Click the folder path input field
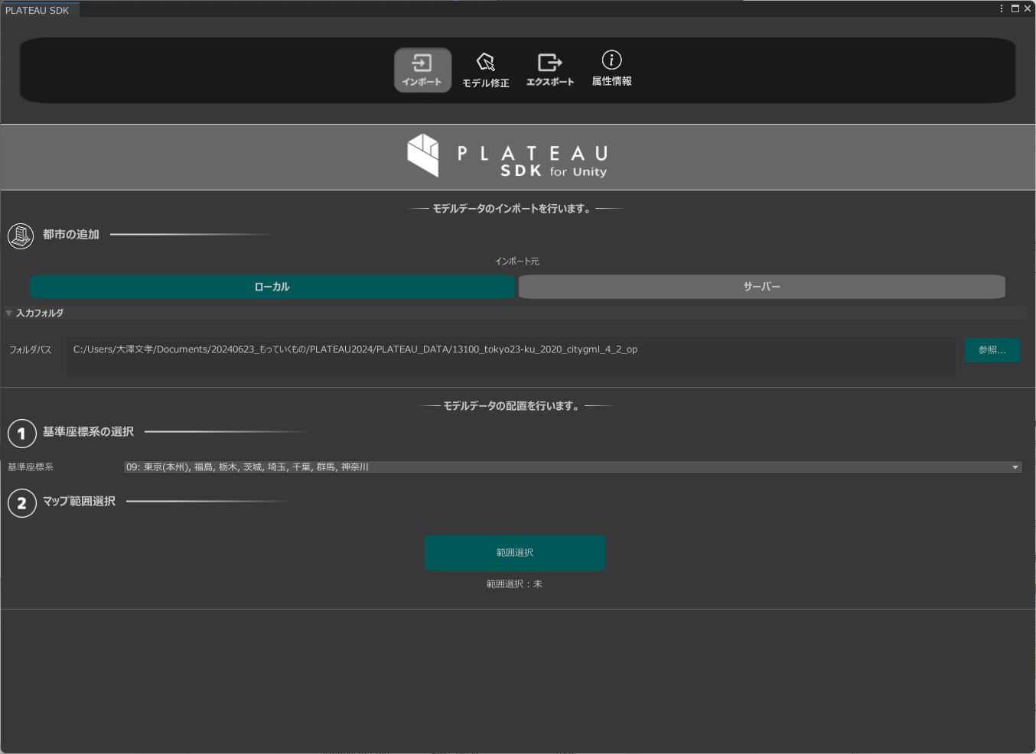 coord(510,356)
